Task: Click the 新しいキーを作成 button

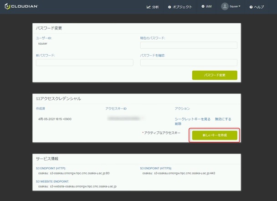Action: 214,135
